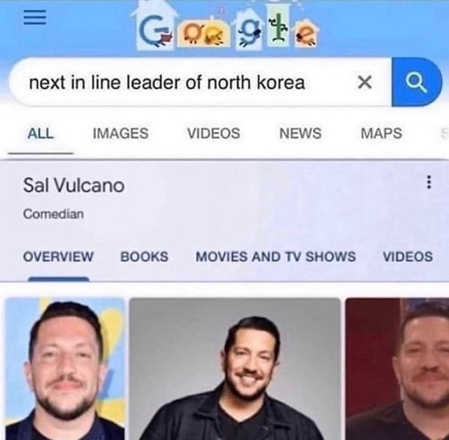Switch to the top VIDEOS search tab
Screen dimensions: 449x440
click(x=213, y=134)
